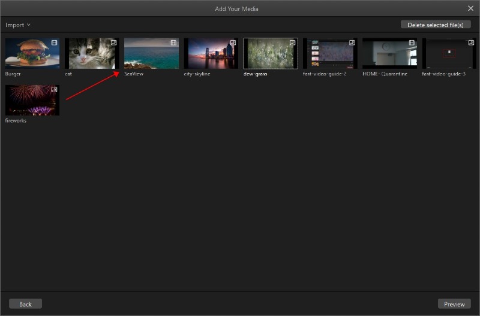This screenshot has height=316, width=480.
Task: Click the image type icon on city-skyline
Action: pos(233,42)
